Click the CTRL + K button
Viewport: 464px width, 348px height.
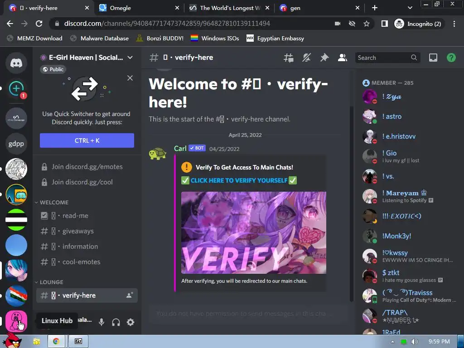[87, 140]
